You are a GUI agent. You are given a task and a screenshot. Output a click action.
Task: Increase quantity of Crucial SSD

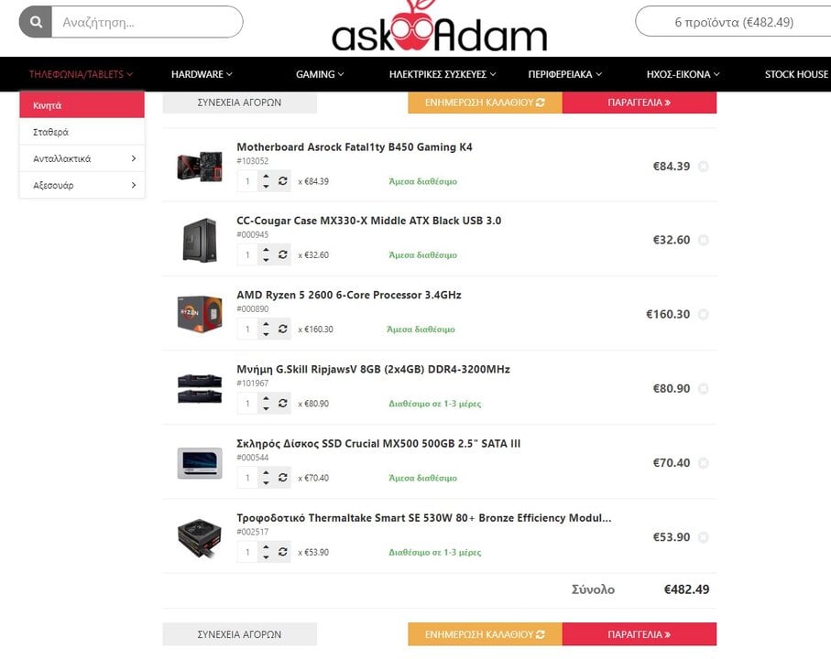coord(266,472)
